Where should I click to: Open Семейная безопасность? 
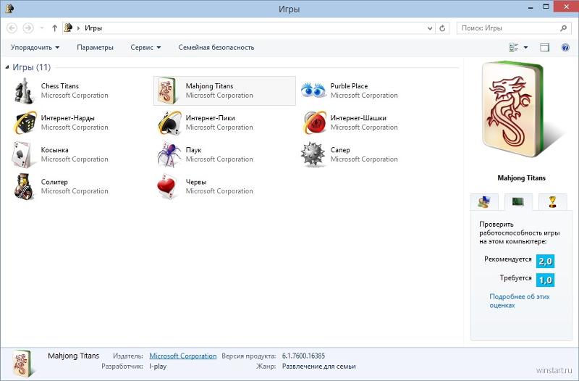coord(216,47)
